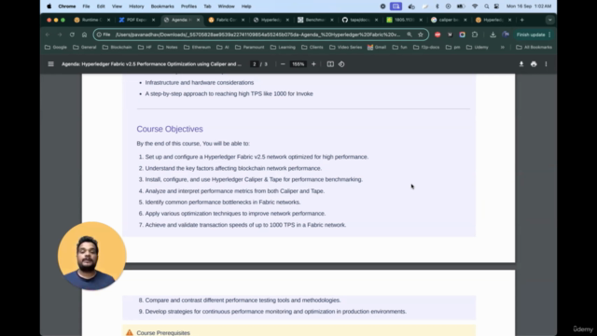Image resolution: width=597 pixels, height=336 pixels.
Task: Click the Course Objectives heading
Action: pyautogui.click(x=170, y=129)
